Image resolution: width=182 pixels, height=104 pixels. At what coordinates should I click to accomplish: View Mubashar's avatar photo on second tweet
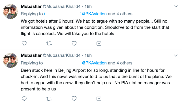(10, 60)
